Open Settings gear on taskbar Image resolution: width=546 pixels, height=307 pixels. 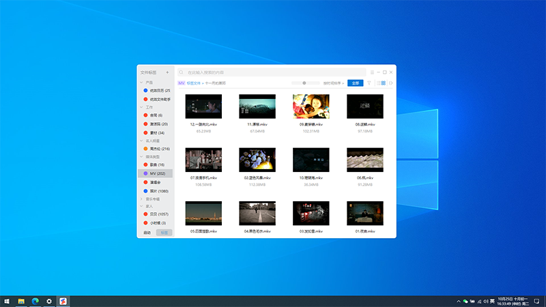(x=49, y=302)
